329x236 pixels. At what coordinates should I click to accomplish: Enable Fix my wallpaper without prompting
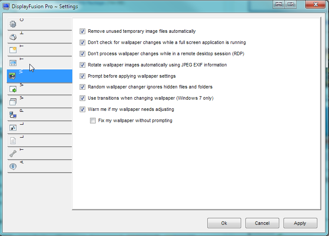coord(93,121)
